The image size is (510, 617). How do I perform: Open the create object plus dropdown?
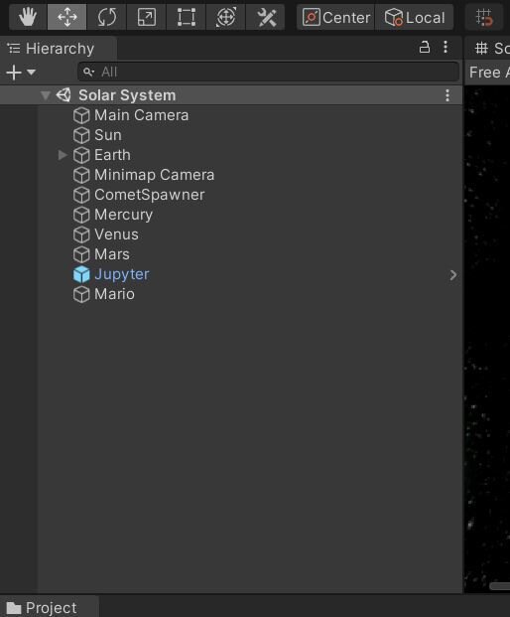click(21, 73)
